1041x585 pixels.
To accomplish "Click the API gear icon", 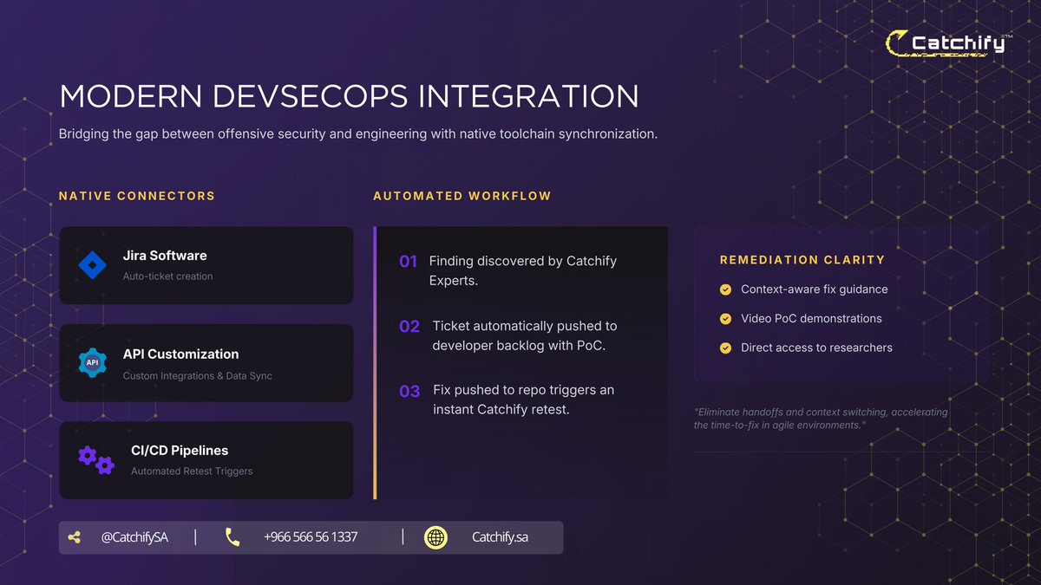I will (92, 362).
